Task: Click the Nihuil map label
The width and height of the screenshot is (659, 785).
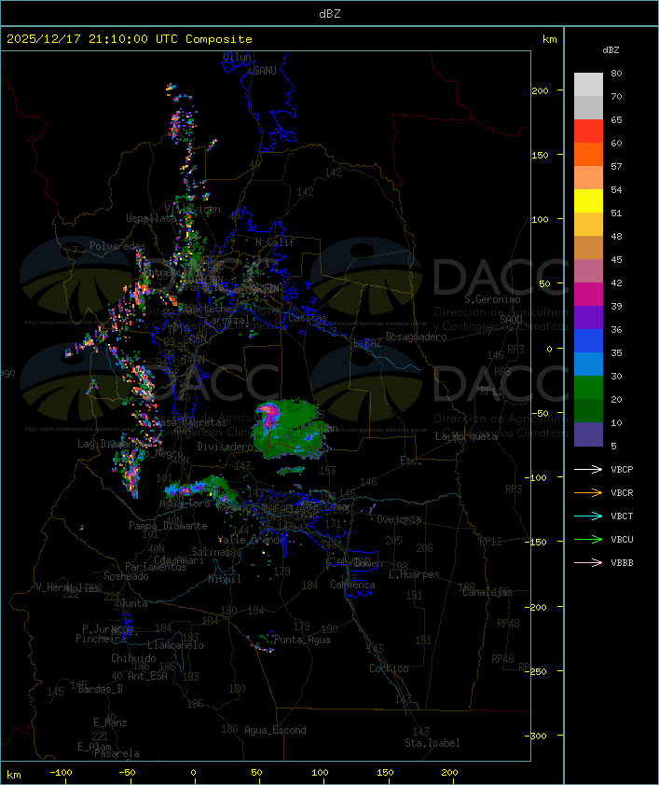Action: pyautogui.click(x=225, y=579)
